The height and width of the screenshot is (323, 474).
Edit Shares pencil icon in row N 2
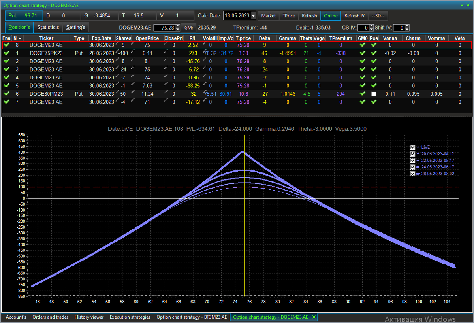(117, 59)
